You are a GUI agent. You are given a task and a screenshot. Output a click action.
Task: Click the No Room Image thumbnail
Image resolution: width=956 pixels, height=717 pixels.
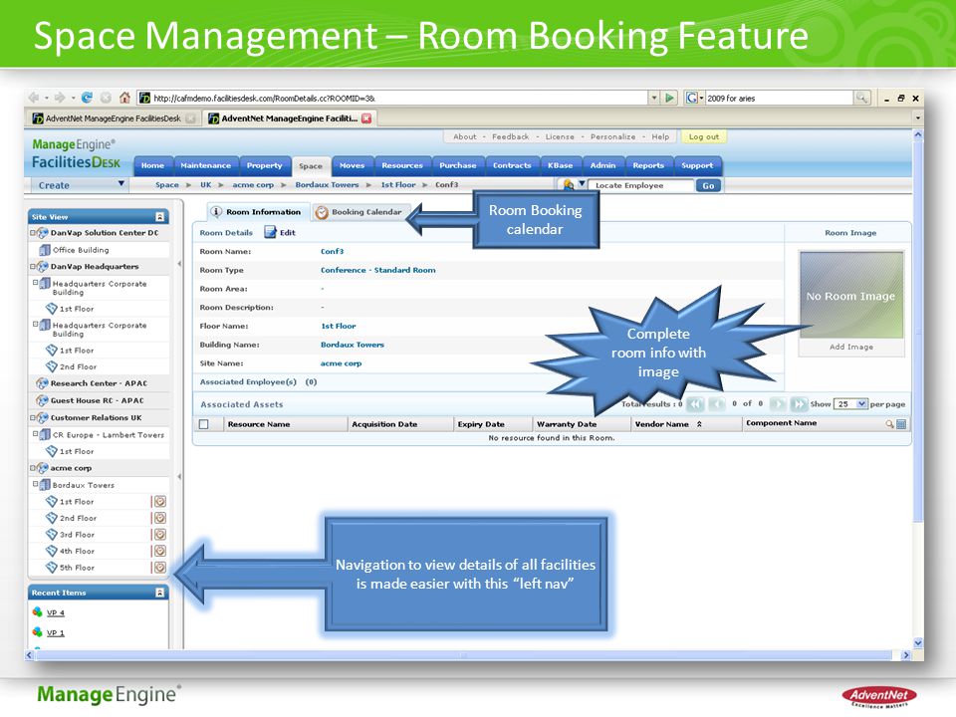851,296
